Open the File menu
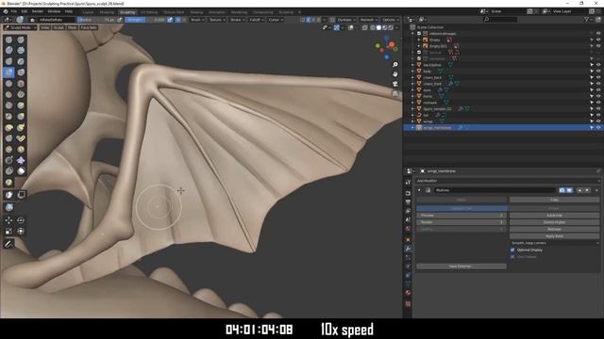Viewport: 604px width, 339px height. (x=14, y=11)
